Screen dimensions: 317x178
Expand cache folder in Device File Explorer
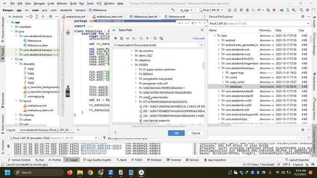pyautogui.click(x=223, y=77)
